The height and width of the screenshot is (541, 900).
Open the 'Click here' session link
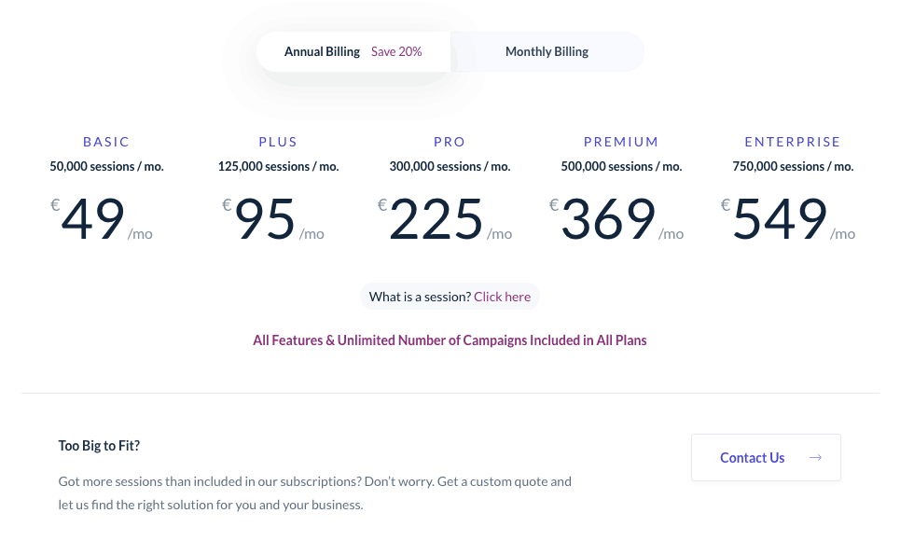pyautogui.click(x=503, y=297)
